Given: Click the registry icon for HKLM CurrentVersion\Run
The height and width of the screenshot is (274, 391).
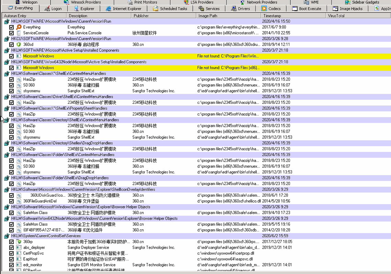Looking at the screenshot, I should tap(7, 21).
